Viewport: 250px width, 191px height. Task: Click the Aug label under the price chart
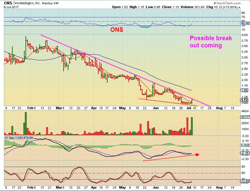219,108
